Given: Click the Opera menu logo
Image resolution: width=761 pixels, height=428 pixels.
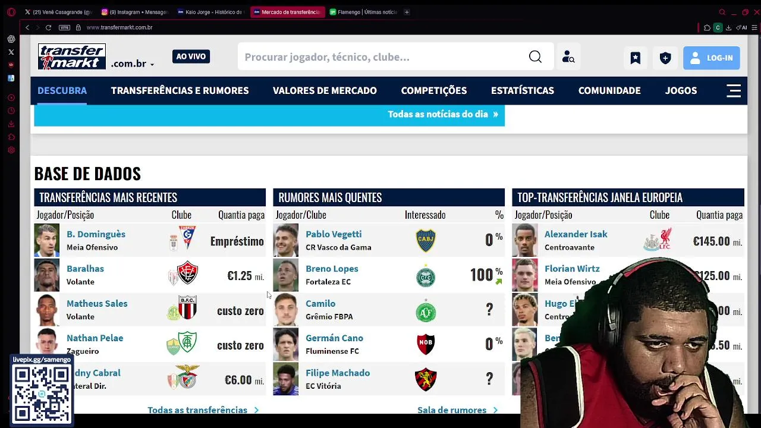Looking at the screenshot, I should (11, 12).
